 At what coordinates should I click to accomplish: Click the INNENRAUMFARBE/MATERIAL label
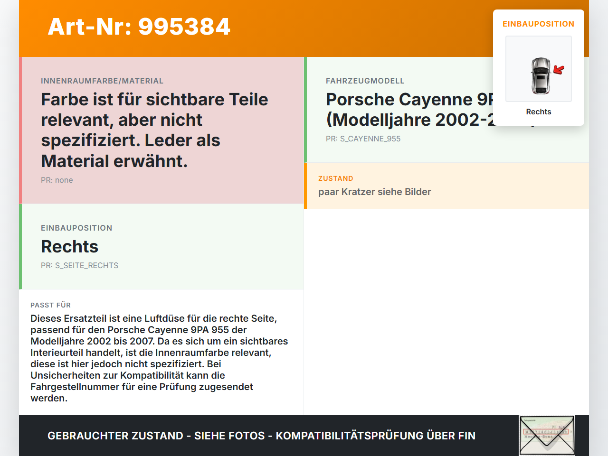pyautogui.click(x=102, y=81)
